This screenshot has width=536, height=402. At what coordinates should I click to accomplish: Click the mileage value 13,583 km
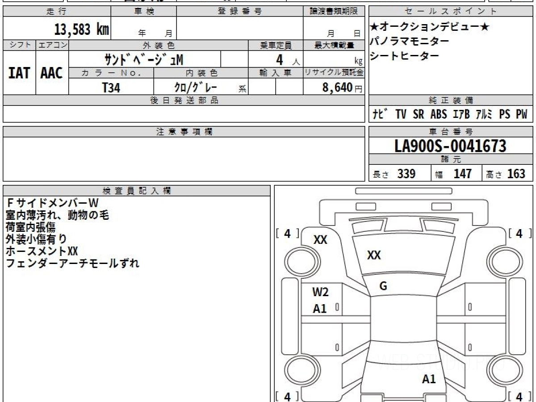pyautogui.click(x=82, y=30)
